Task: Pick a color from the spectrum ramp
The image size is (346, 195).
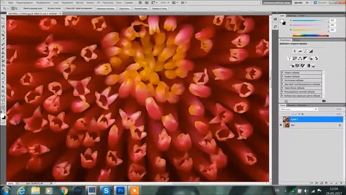Action: tap(310, 35)
